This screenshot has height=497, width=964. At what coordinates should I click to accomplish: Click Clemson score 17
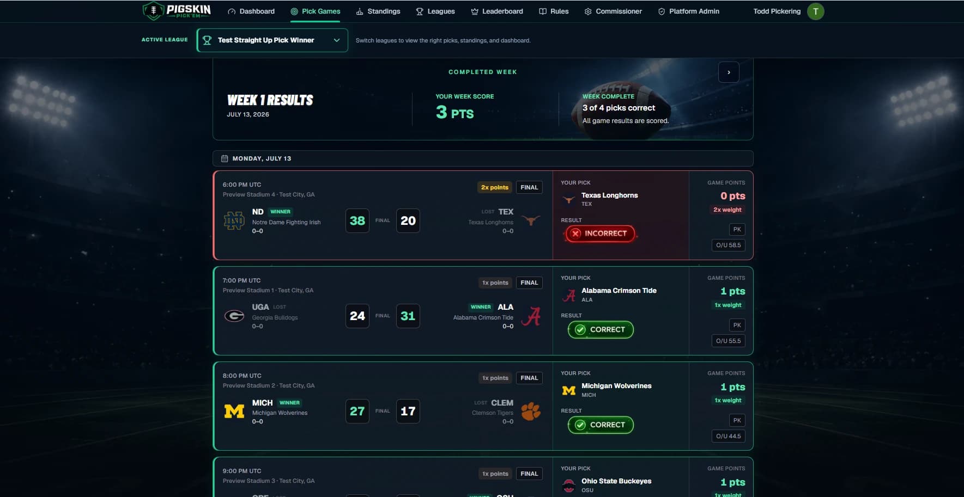[x=408, y=411]
